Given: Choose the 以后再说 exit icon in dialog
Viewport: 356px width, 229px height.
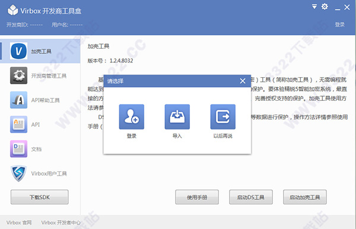Looking at the screenshot, I should coord(223,117).
